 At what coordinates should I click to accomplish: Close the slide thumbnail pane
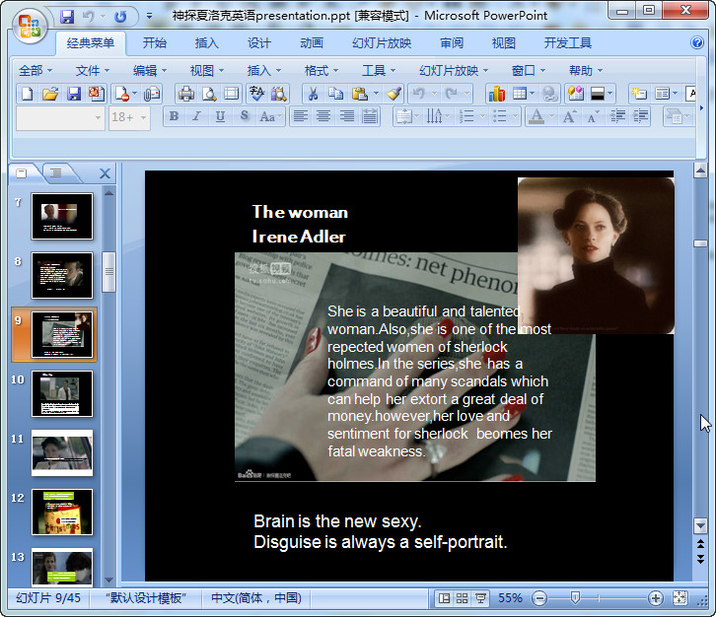(x=105, y=173)
